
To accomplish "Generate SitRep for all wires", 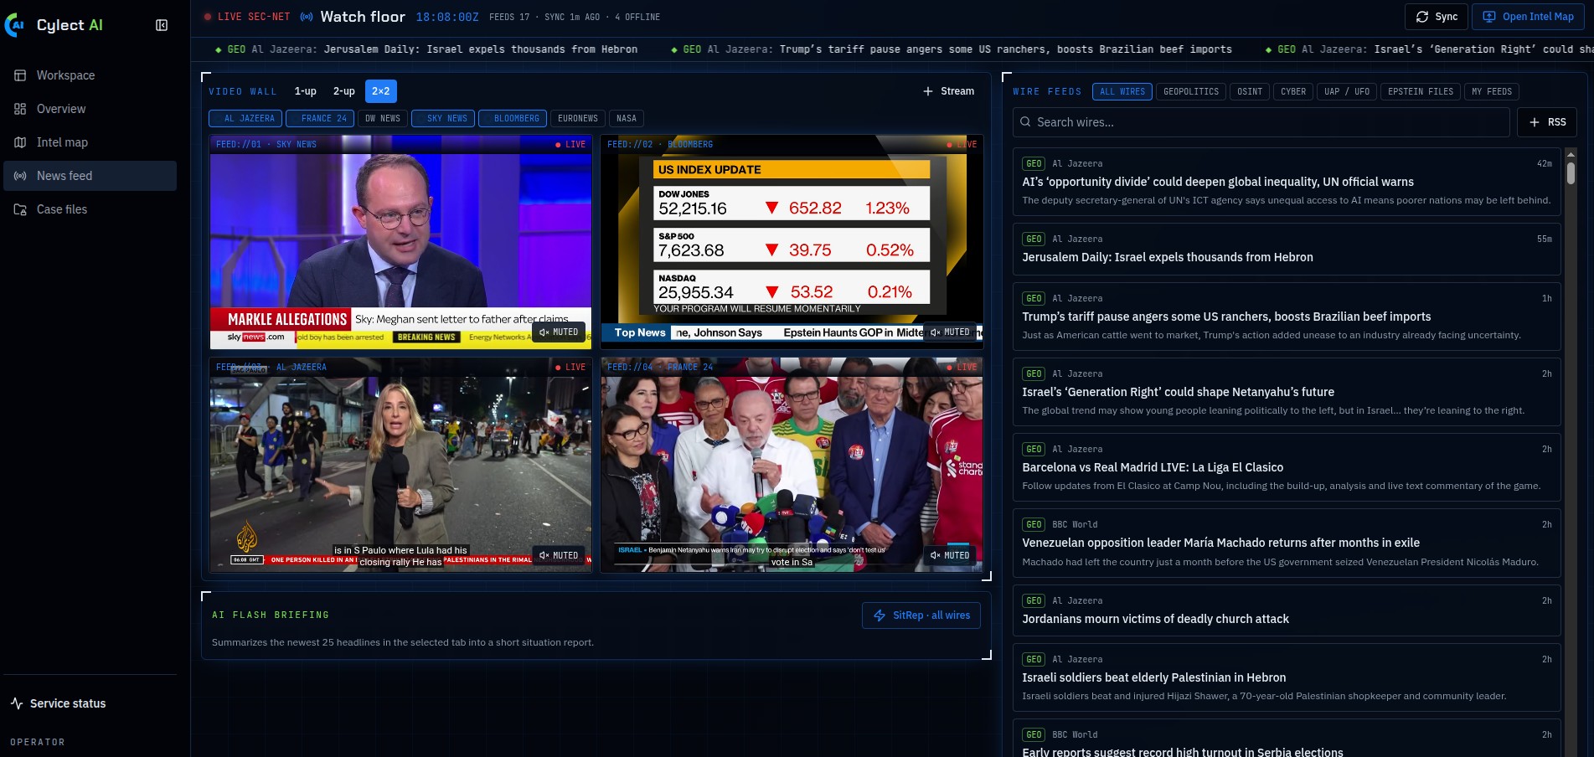I will 921,615.
